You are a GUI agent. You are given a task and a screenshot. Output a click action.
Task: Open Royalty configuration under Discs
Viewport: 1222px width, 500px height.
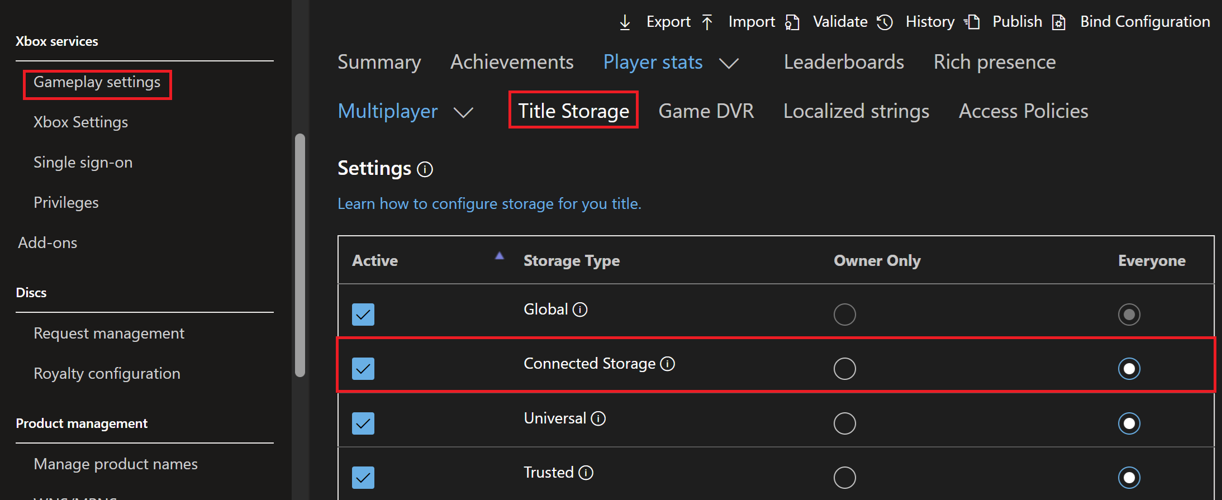107,374
